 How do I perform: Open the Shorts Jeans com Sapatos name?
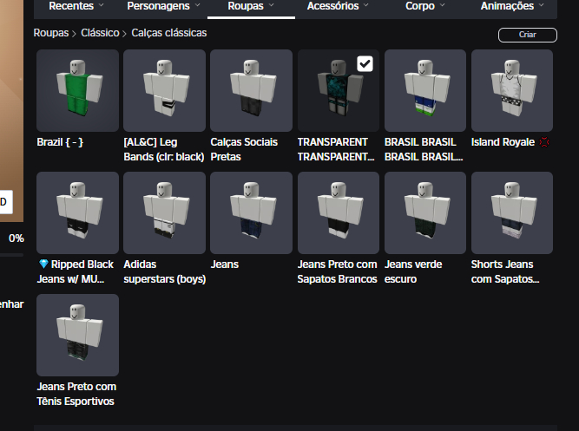click(505, 271)
